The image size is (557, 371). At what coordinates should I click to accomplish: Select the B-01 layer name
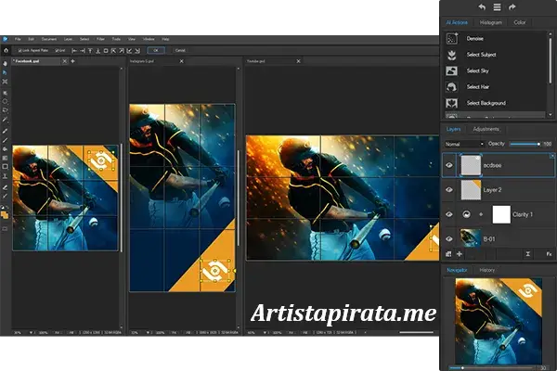489,239
